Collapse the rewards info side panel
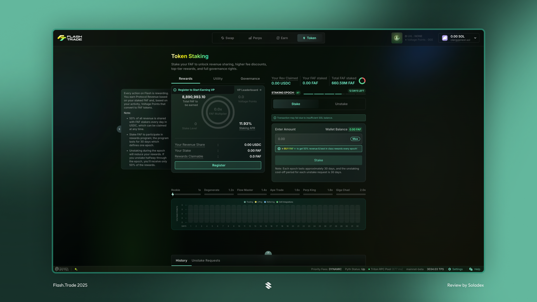The width and height of the screenshot is (537, 302). (x=119, y=129)
